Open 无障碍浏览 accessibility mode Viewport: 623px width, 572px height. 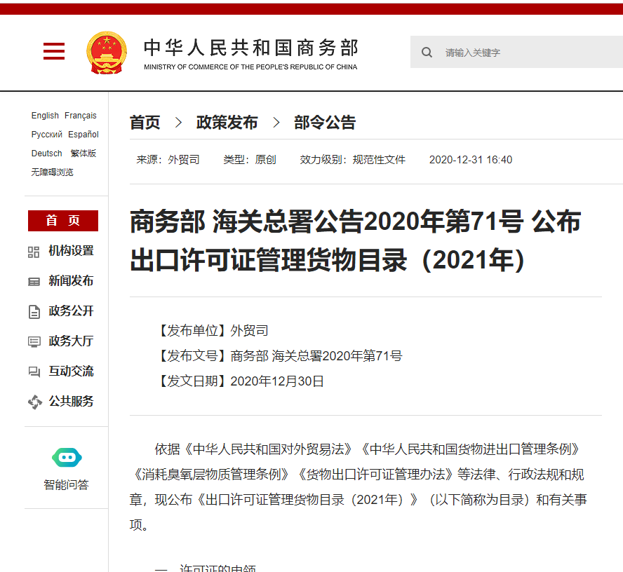[53, 172]
